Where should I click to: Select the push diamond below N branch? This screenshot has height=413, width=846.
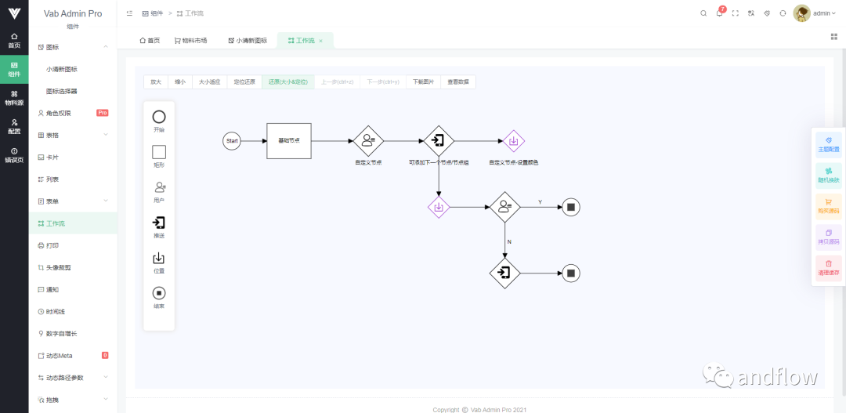click(505, 274)
